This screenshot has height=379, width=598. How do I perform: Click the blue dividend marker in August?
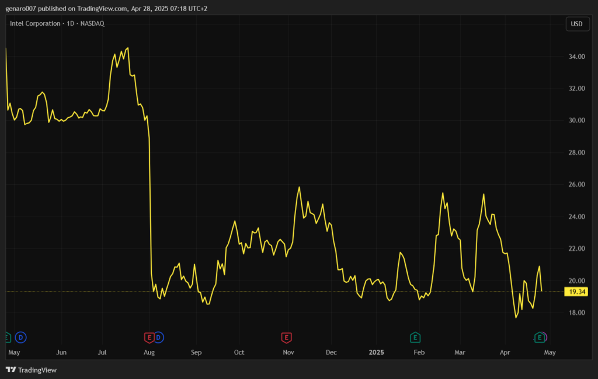coord(158,337)
